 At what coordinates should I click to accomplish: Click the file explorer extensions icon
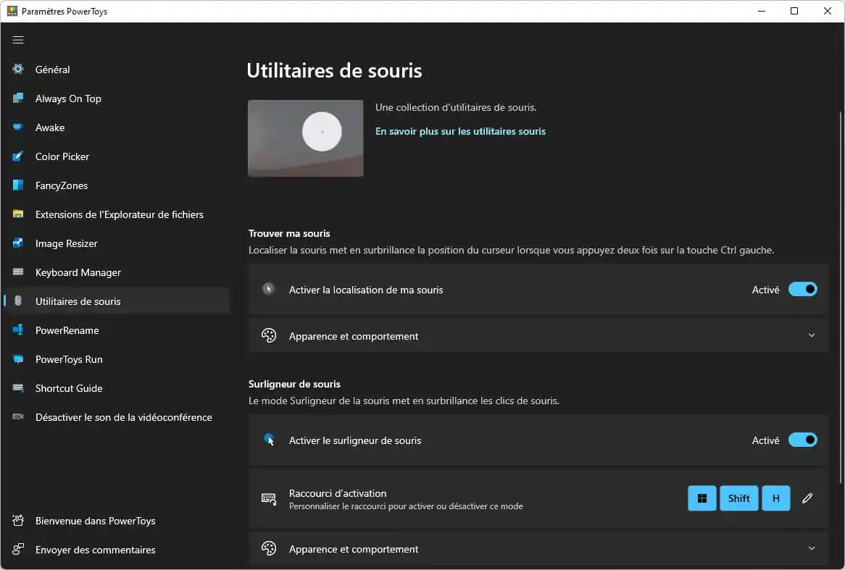click(18, 214)
